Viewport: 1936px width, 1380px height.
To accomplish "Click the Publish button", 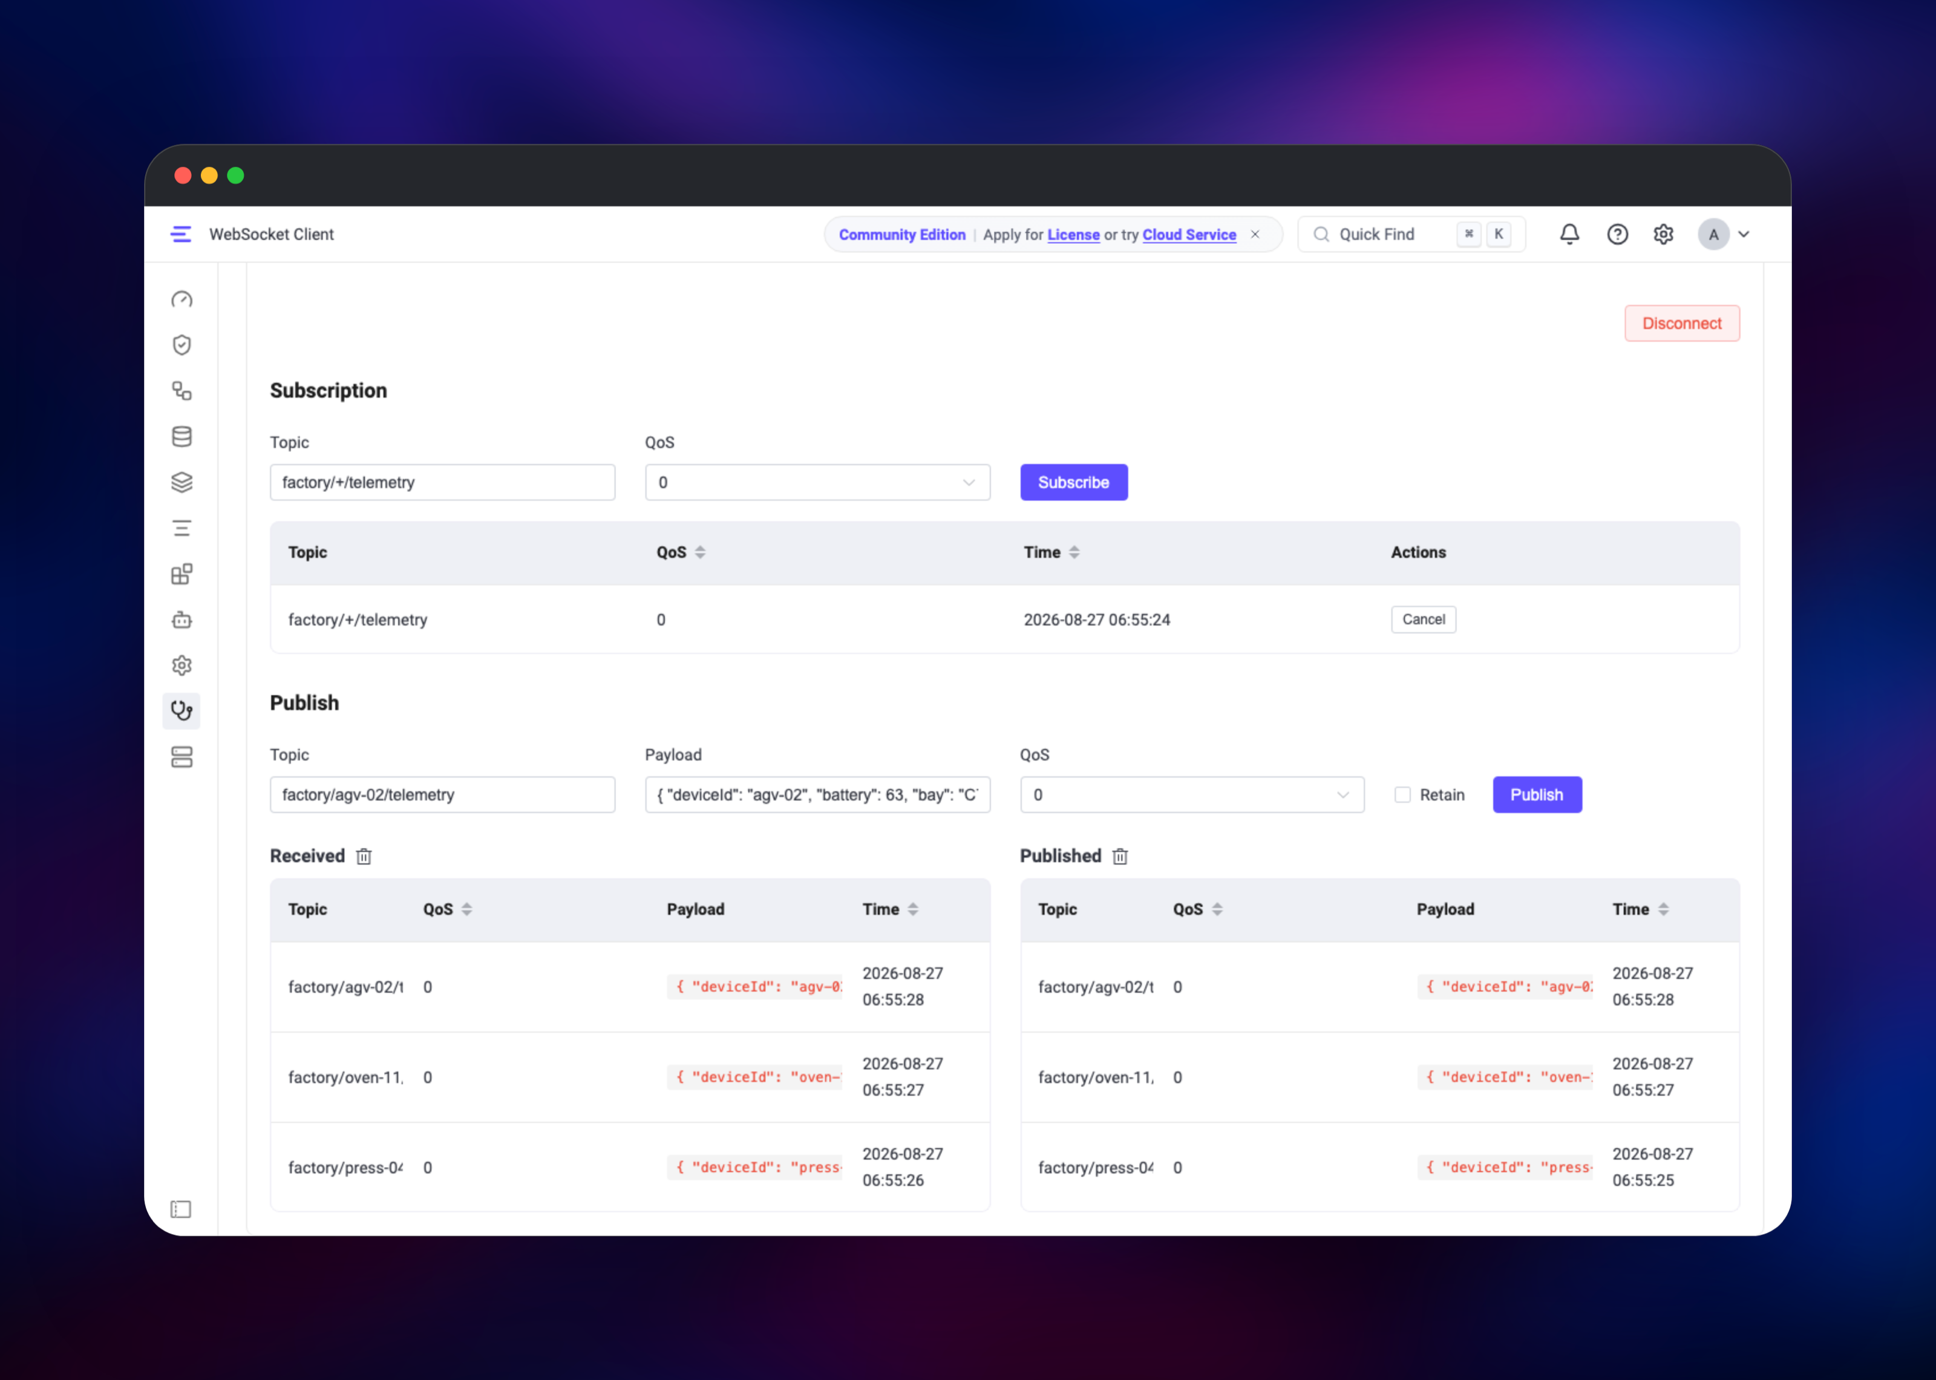I will [1537, 794].
